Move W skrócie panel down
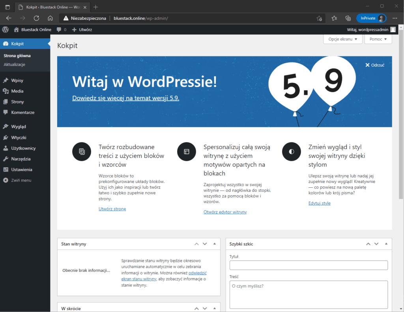 [205, 308]
